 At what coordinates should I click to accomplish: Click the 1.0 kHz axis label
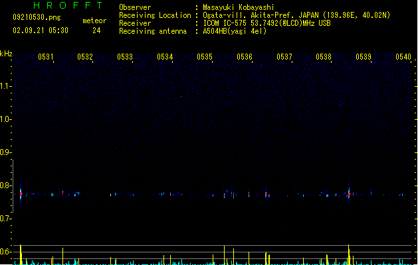pyautogui.click(x=6, y=119)
